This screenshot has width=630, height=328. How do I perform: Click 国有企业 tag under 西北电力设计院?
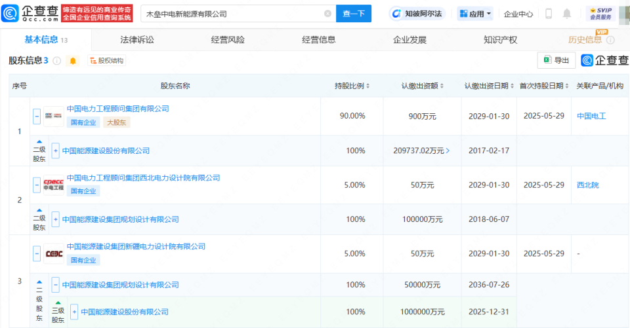pyautogui.click(x=83, y=191)
